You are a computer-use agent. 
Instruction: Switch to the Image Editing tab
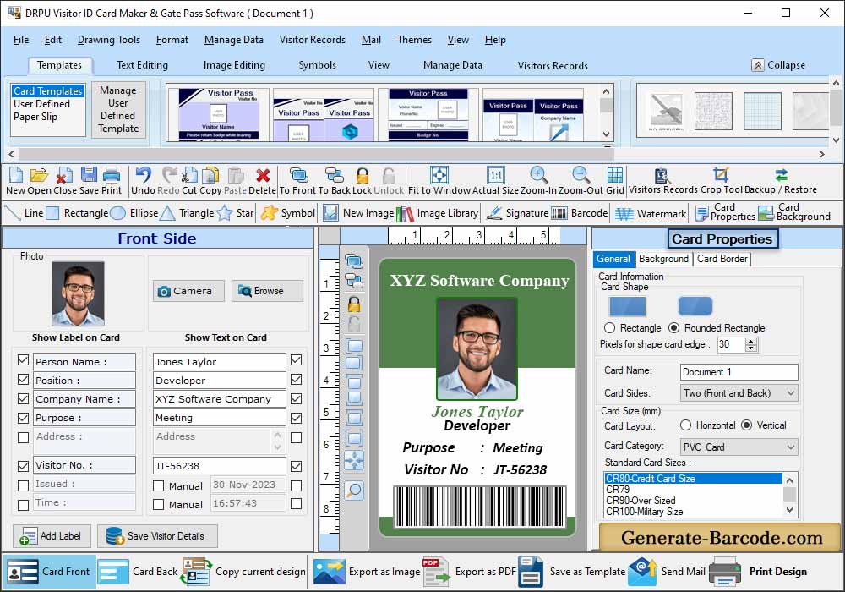(234, 65)
